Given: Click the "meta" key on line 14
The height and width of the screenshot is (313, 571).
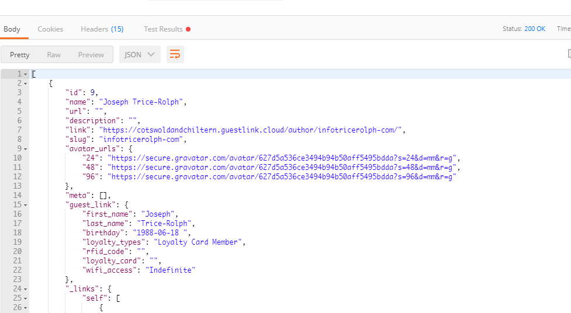Looking at the screenshot, I should pos(78,196).
